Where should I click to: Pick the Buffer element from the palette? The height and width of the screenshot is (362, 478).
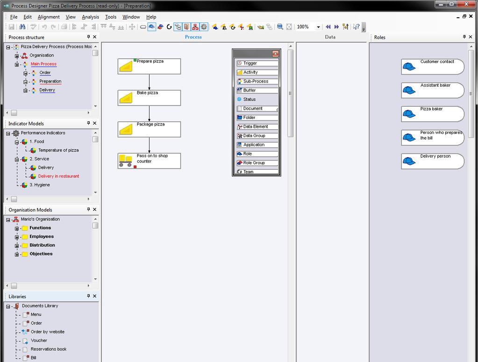point(257,90)
